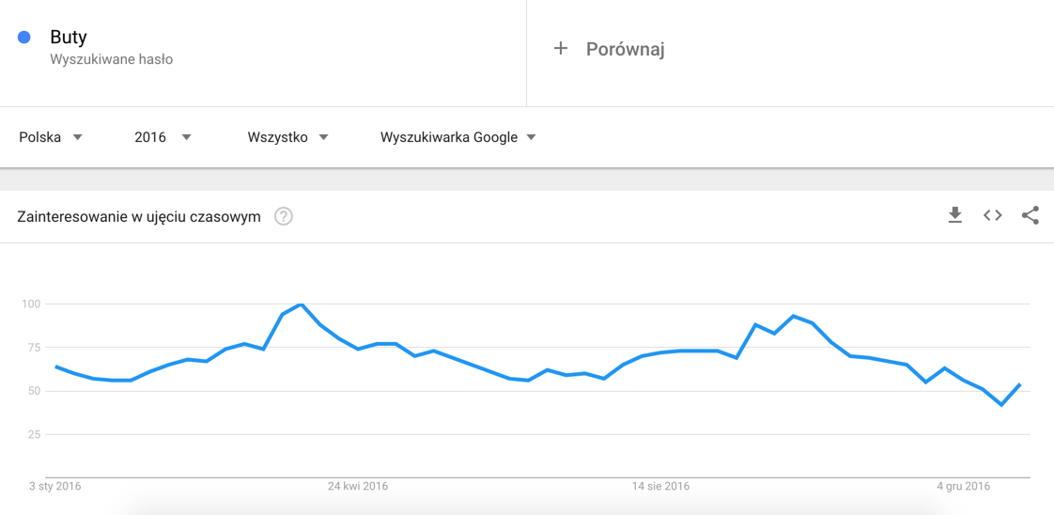1054x515 pixels.
Task: Click the Wyszukiwane hasło label
Action: [x=111, y=59]
